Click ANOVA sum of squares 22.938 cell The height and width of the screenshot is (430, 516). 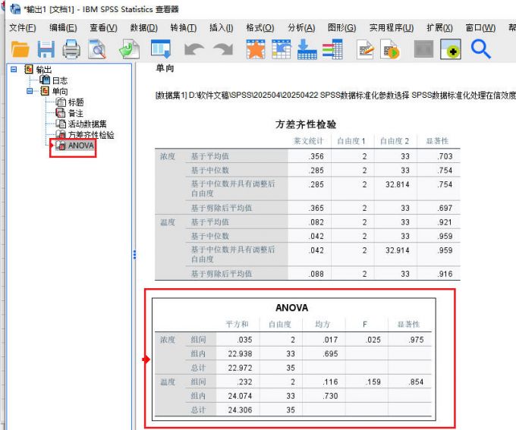tap(241, 353)
